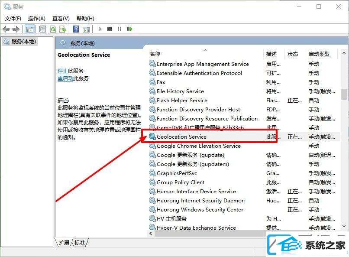
Task: Switch to the 扩展 tab
Action: pos(64,242)
